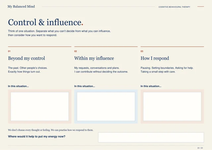
Task: Click 'We don't choose every thought' sentence
Action: 51,130
